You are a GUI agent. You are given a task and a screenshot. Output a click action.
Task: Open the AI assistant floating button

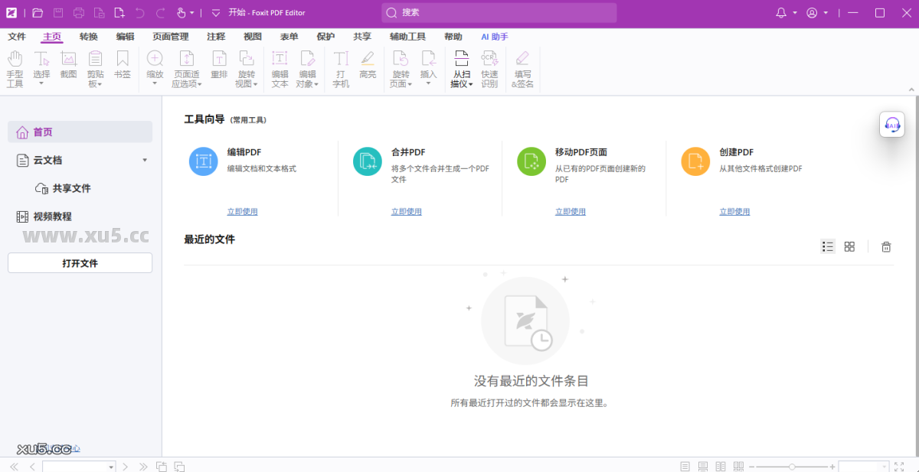tap(891, 124)
